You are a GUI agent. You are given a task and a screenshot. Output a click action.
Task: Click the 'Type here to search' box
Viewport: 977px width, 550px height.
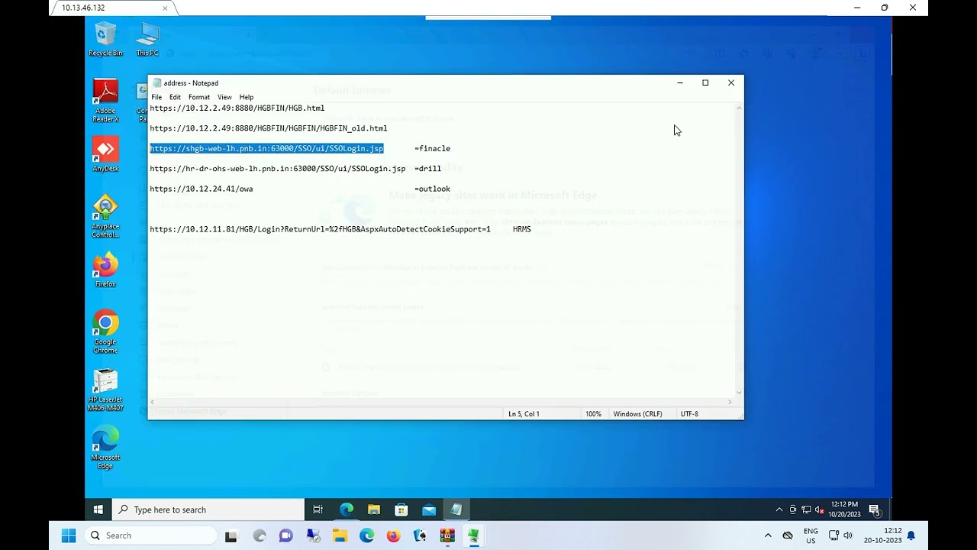(208, 510)
